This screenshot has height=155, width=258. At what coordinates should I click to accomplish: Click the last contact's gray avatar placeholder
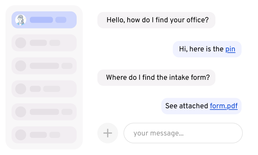coord(21,135)
